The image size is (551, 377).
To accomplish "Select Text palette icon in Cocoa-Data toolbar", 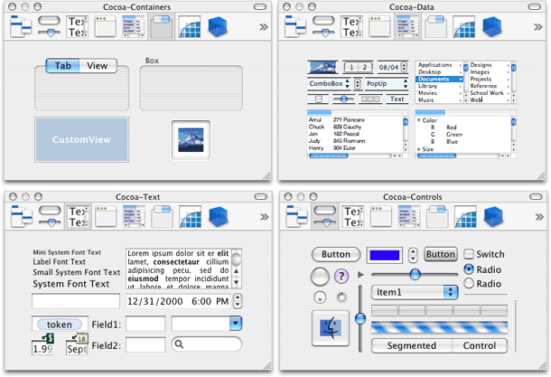I will coord(351,26).
